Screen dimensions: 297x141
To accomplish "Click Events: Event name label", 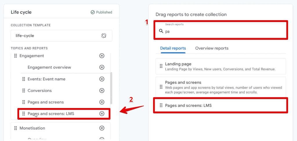I will (46, 79).
